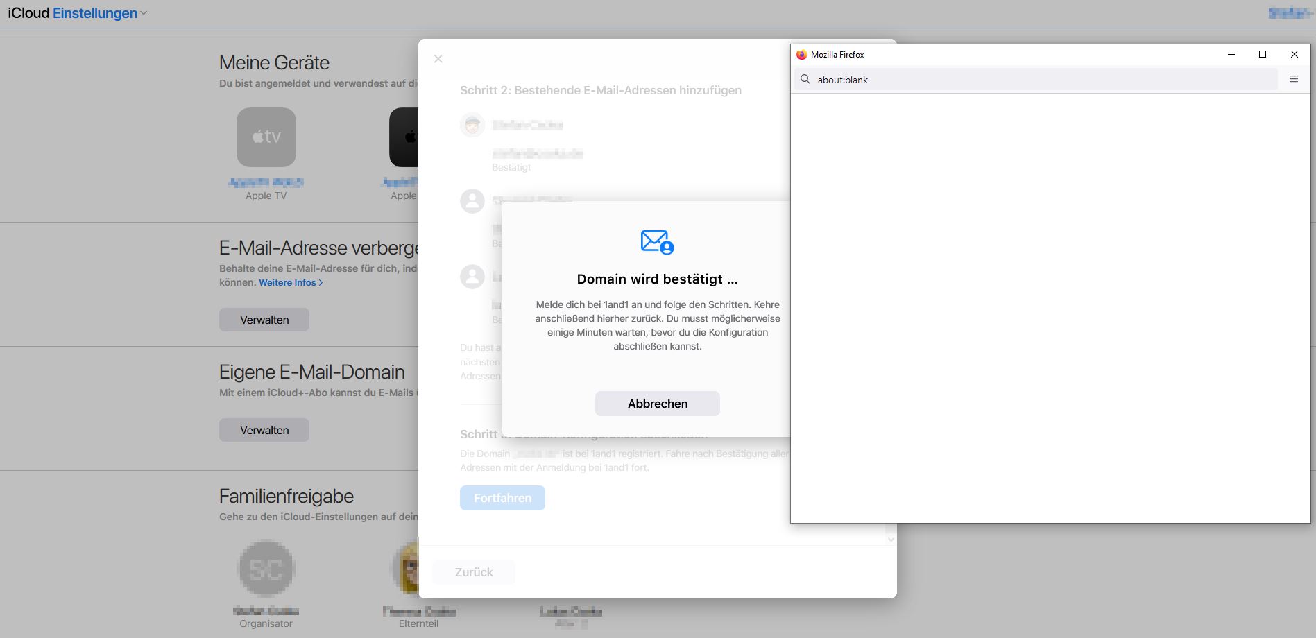1316x638 pixels.
Task: Maximize the Mozilla Firefox window
Action: 1263,54
